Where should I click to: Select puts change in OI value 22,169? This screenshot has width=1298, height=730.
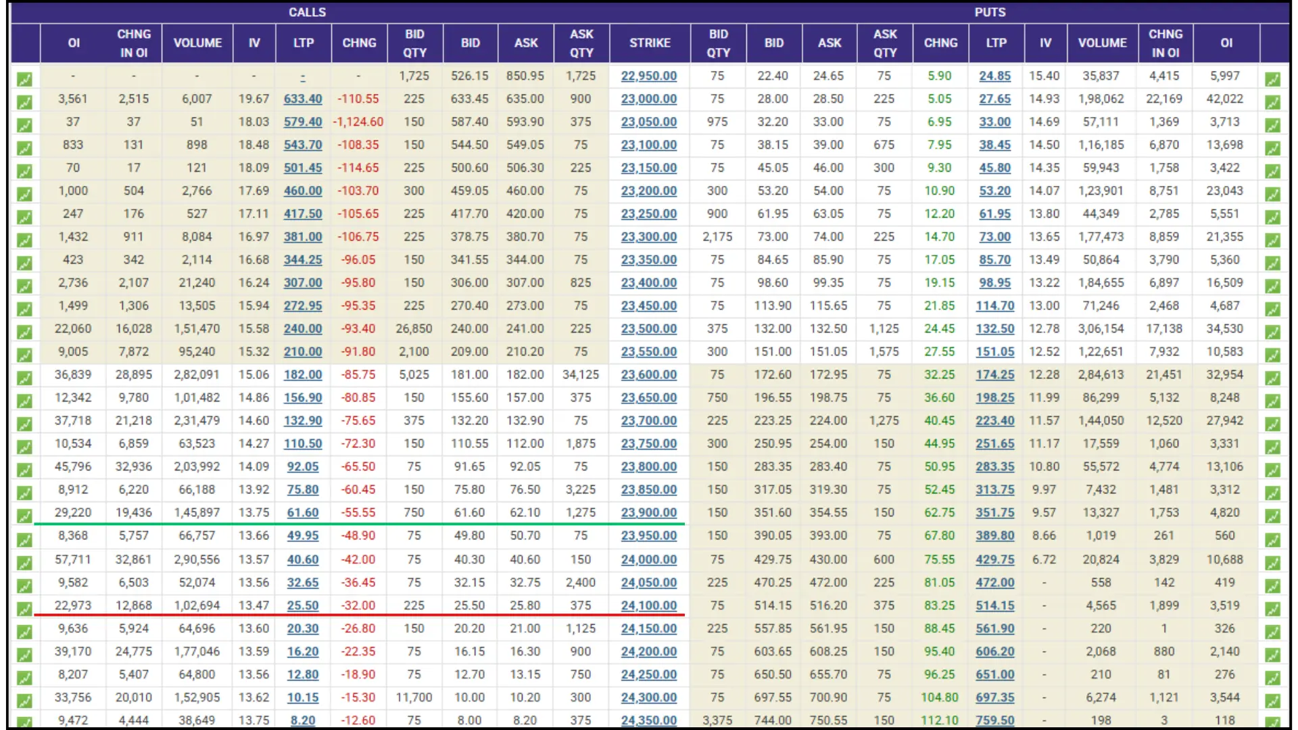point(1164,99)
